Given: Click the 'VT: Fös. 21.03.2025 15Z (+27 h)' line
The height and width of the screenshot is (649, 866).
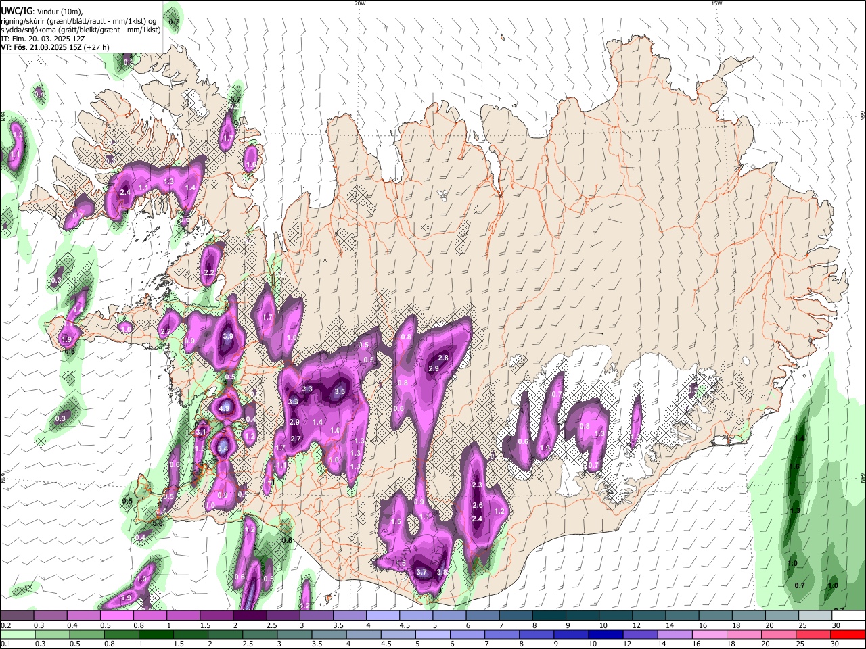Looking at the screenshot, I should pos(55,47).
